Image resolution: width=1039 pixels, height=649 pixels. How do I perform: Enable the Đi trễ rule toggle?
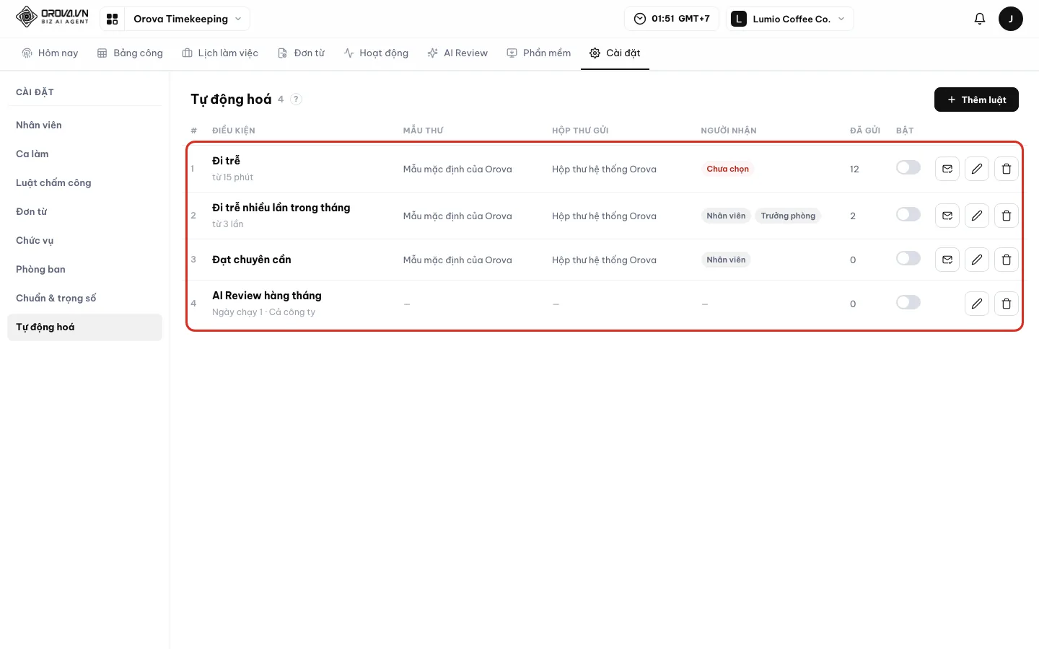[908, 167]
